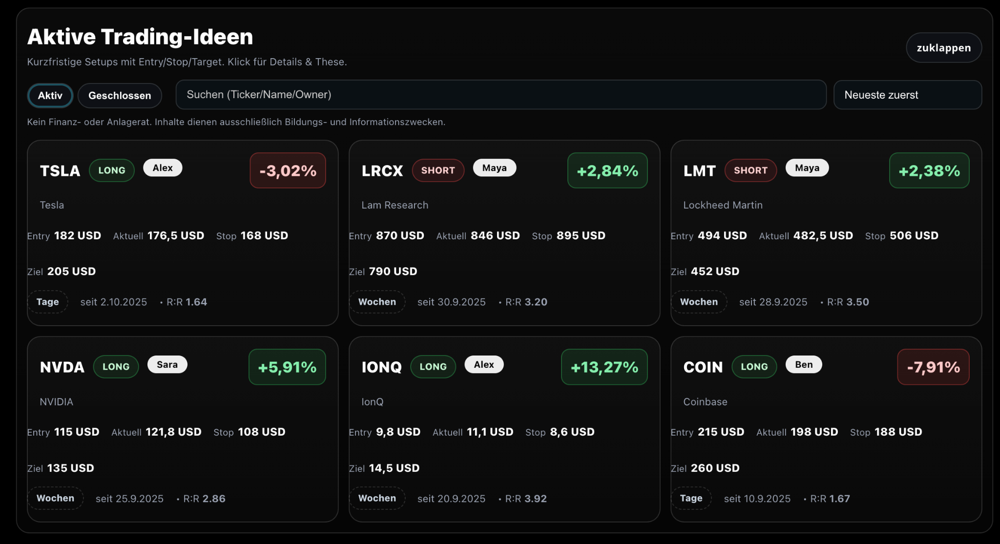Click the Sara owner tag on NVDA
Image resolution: width=1000 pixels, height=544 pixels.
(167, 364)
